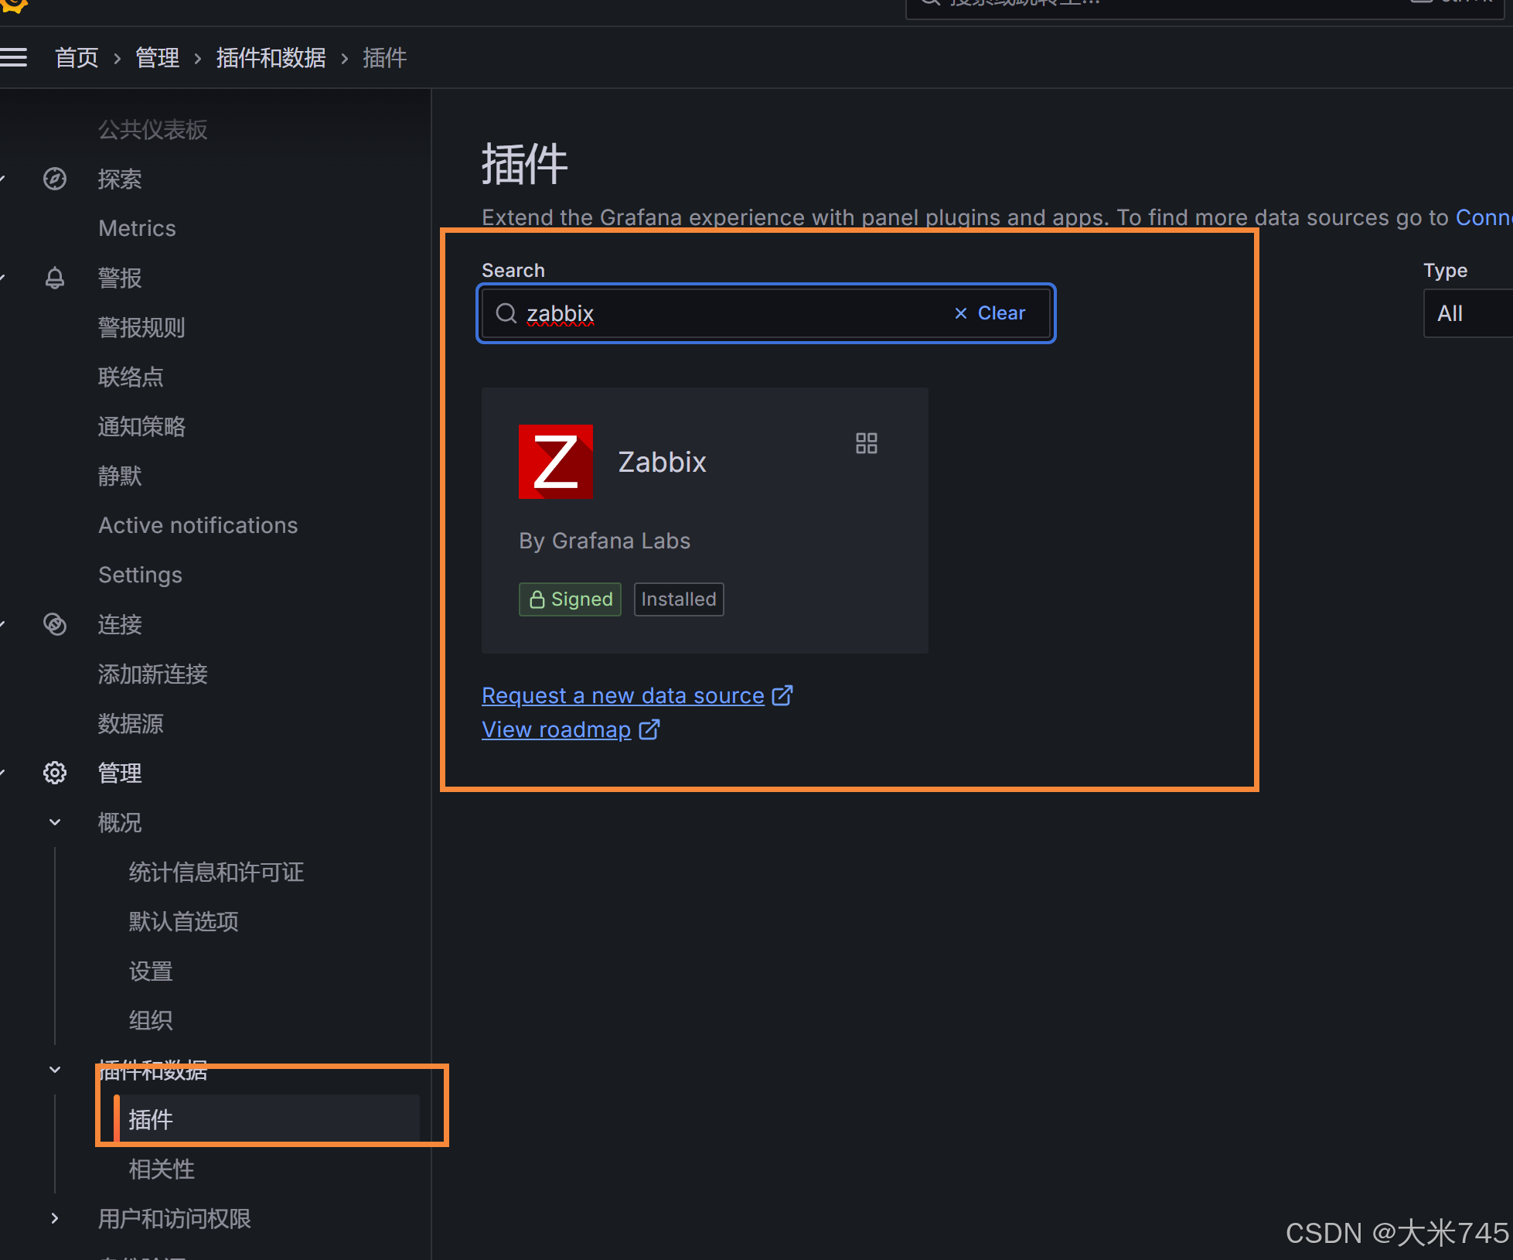Open 统计信息和许可证 in sidebar

216,872
